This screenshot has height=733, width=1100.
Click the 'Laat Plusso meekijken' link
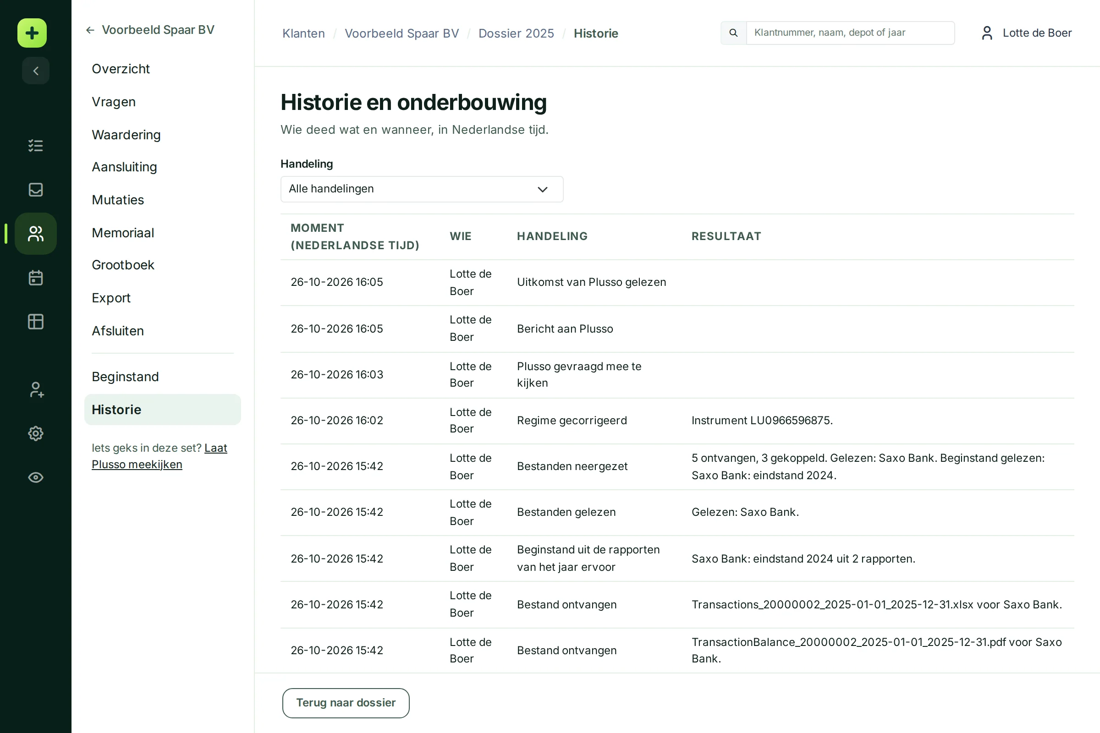click(x=159, y=456)
